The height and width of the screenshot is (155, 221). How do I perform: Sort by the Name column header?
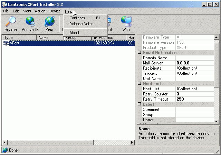pos(50,38)
